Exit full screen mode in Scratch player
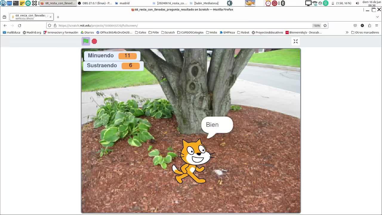 295,41
